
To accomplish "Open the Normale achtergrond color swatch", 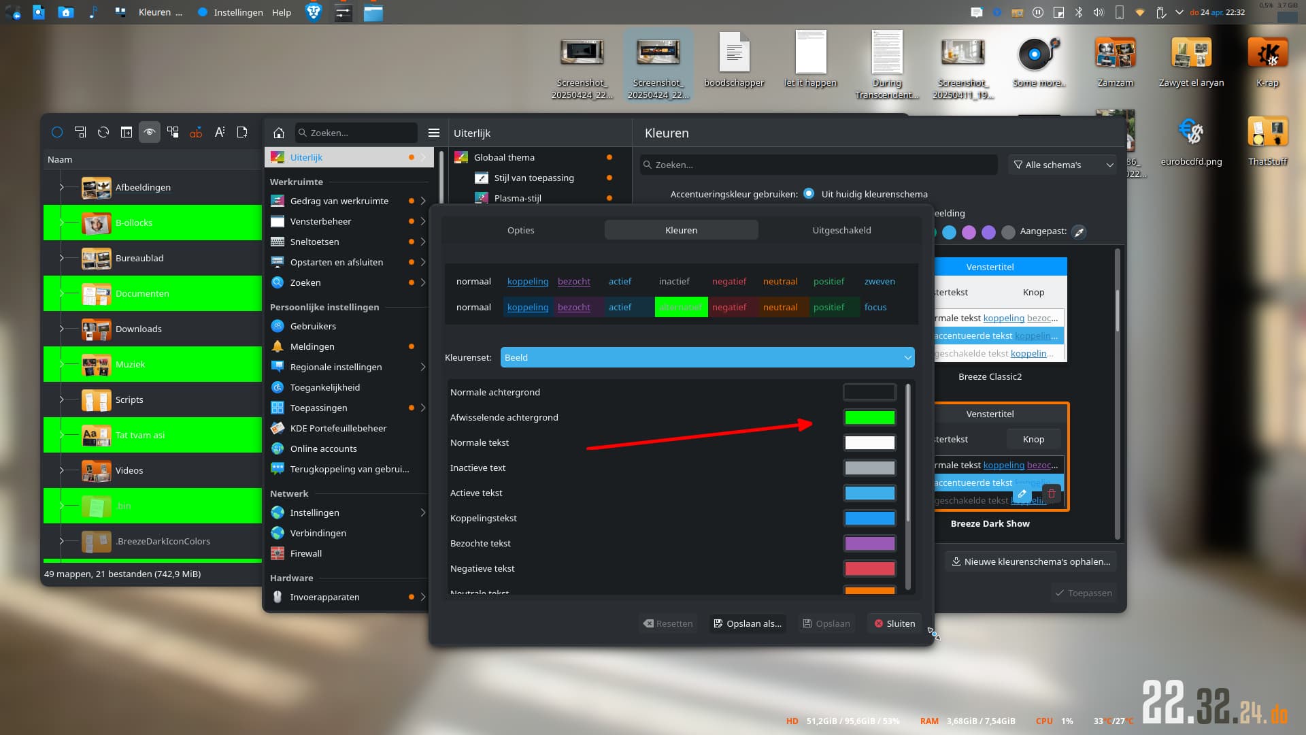I will (869, 393).
